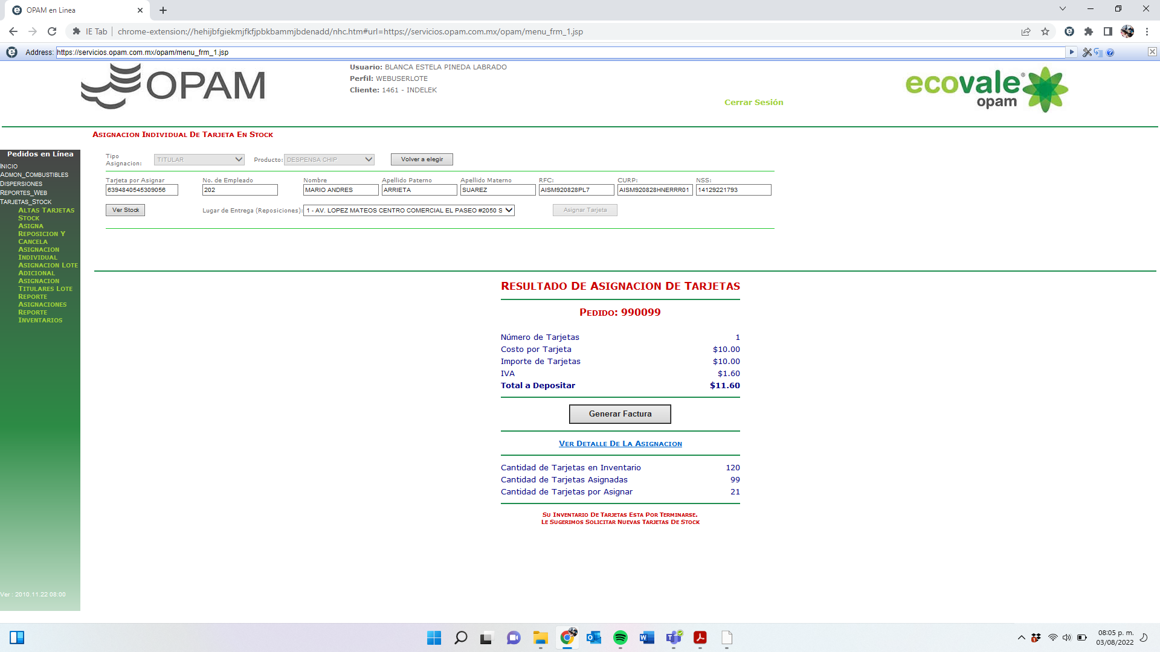Click the IE Tab logo left of Address
This screenshot has width=1160, height=652.
click(11, 53)
